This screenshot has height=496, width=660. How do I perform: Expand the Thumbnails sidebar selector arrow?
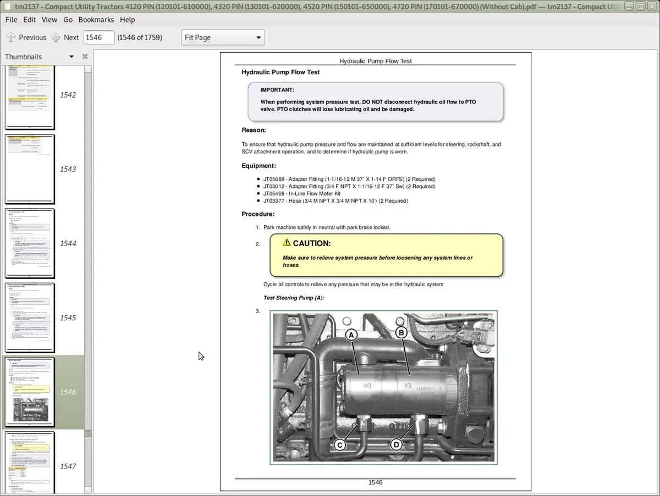point(71,57)
